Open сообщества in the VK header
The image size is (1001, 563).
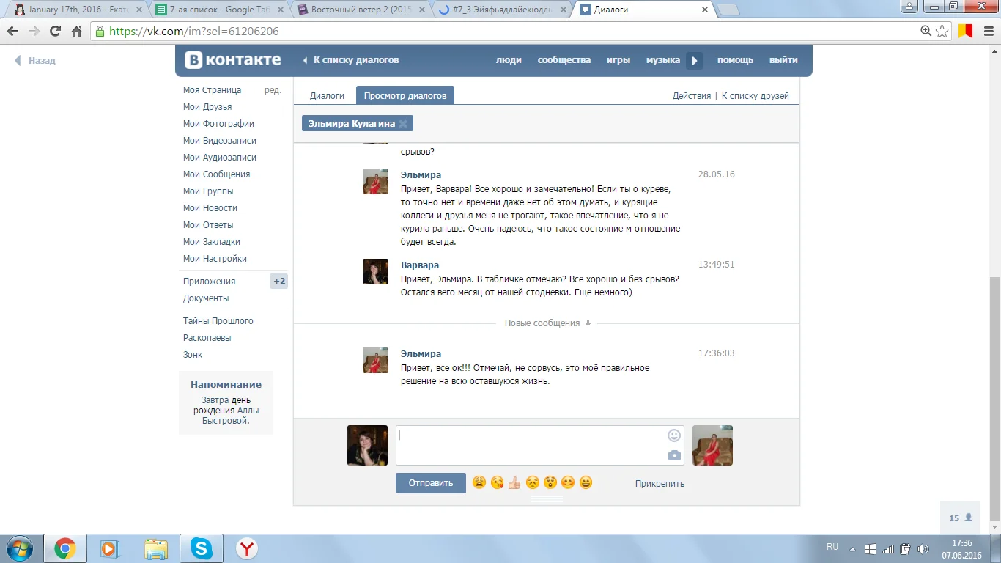[x=564, y=60]
